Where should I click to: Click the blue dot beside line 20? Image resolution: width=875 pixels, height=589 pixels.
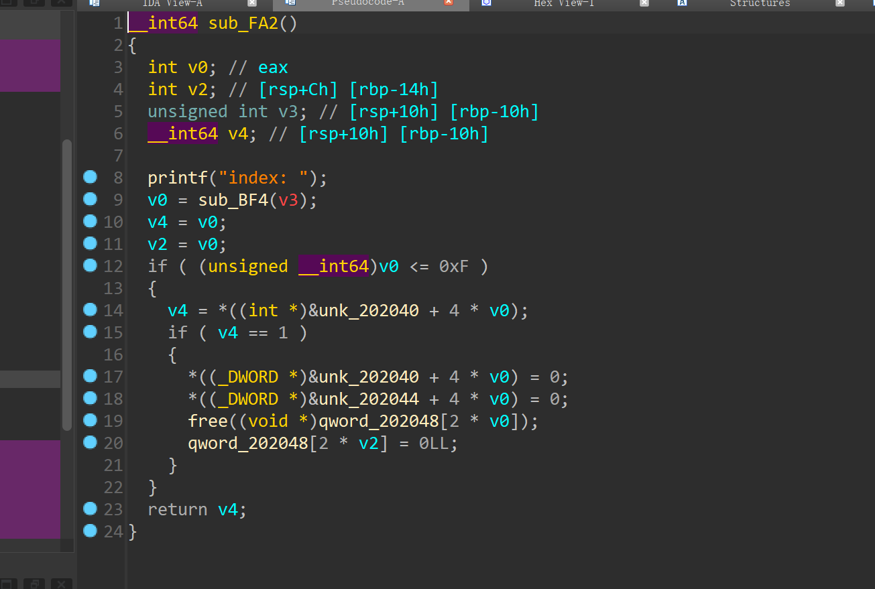(x=90, y=442)
